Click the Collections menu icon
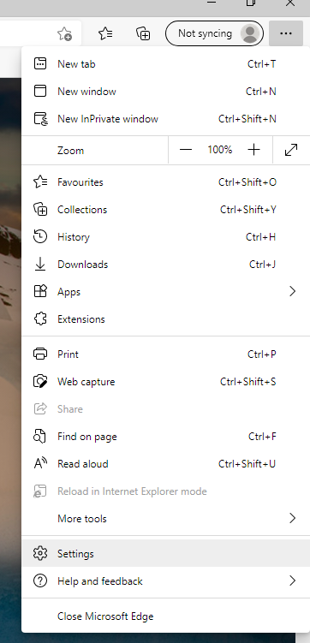 point(40,210)
